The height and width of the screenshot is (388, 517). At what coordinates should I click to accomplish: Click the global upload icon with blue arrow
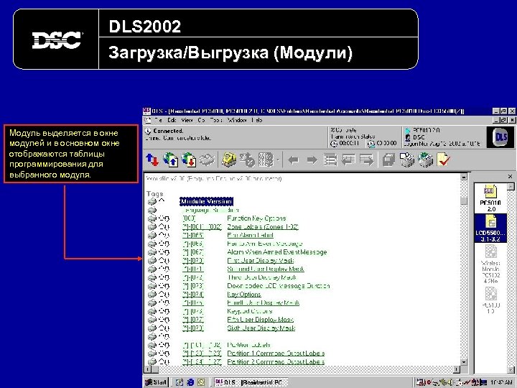[170, 160]
